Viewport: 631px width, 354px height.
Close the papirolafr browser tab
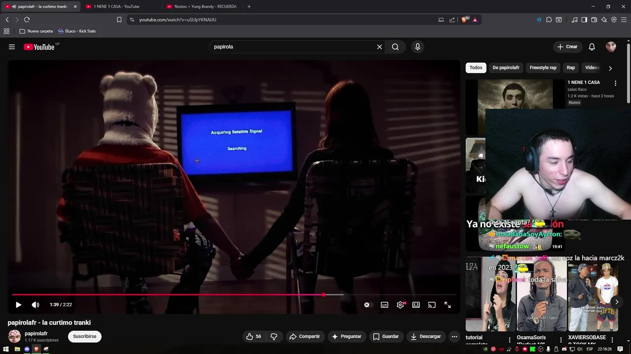[x=75, y=6]
